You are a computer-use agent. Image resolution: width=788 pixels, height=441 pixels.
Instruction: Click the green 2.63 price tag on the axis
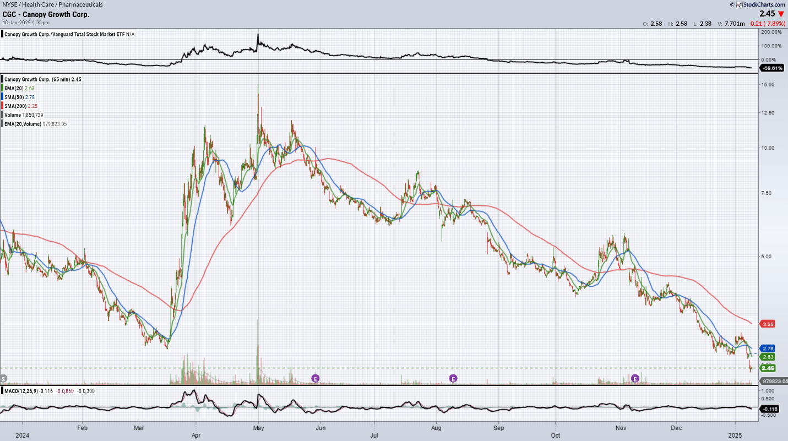point(768,357)
